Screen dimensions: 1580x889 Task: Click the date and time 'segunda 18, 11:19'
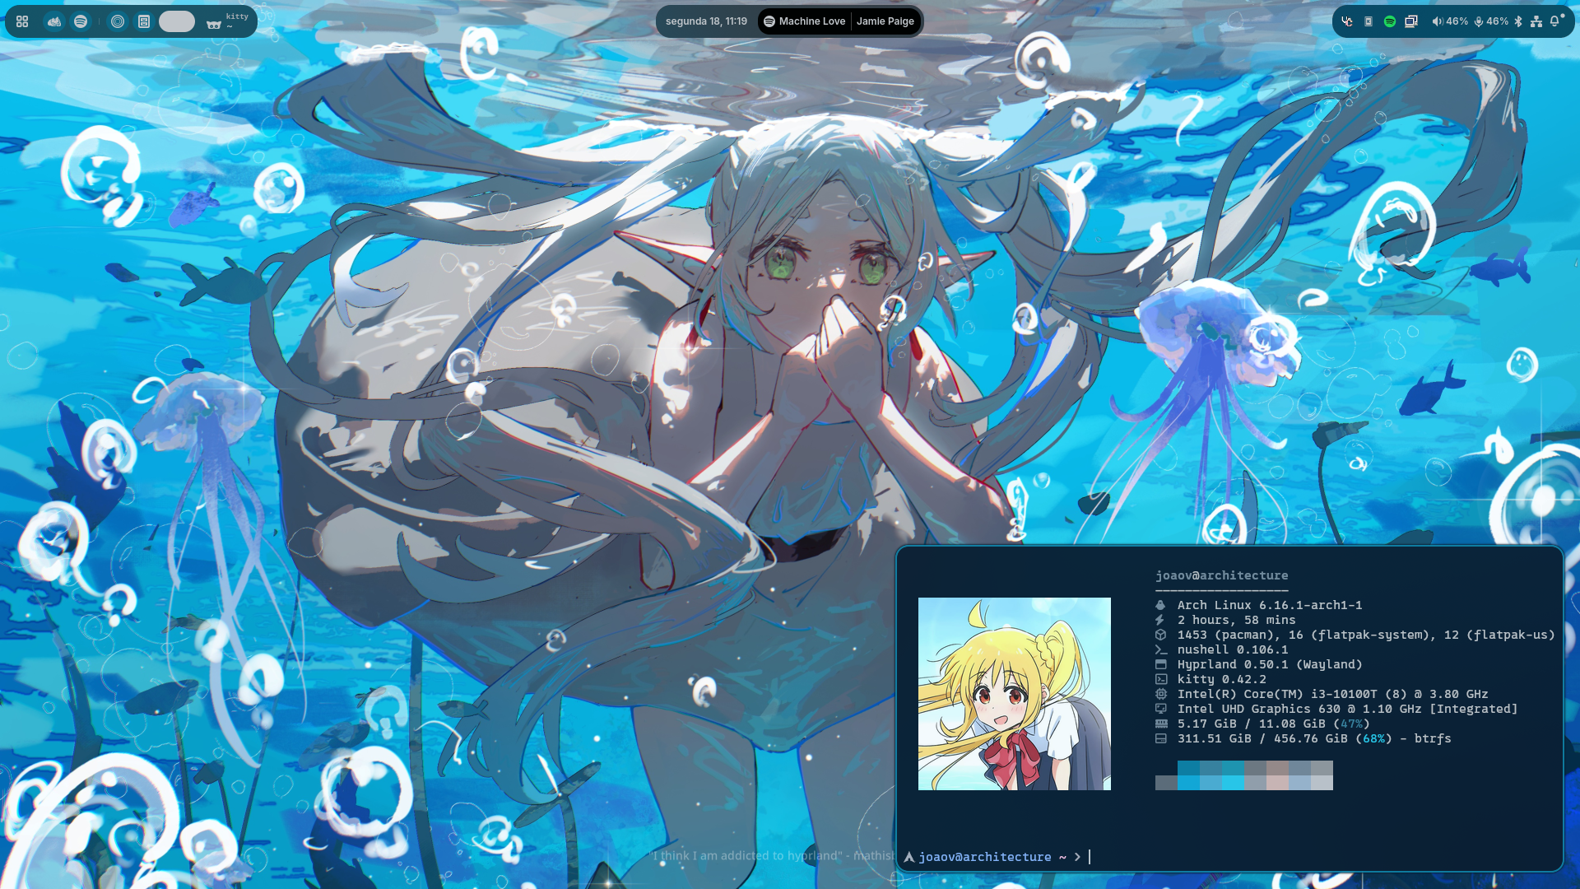706,21
